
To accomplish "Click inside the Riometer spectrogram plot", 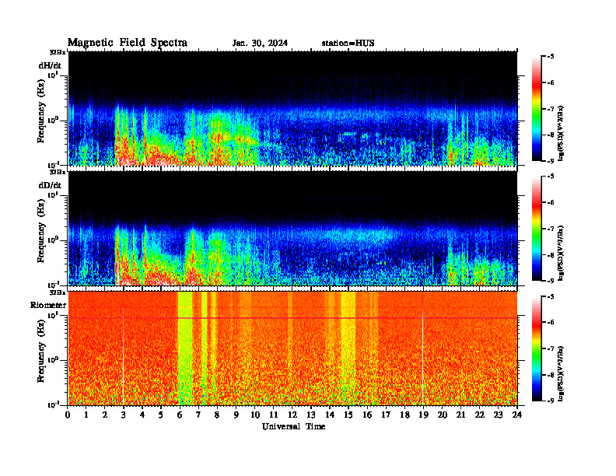I will pyautogui.click(x=292, y=348).
